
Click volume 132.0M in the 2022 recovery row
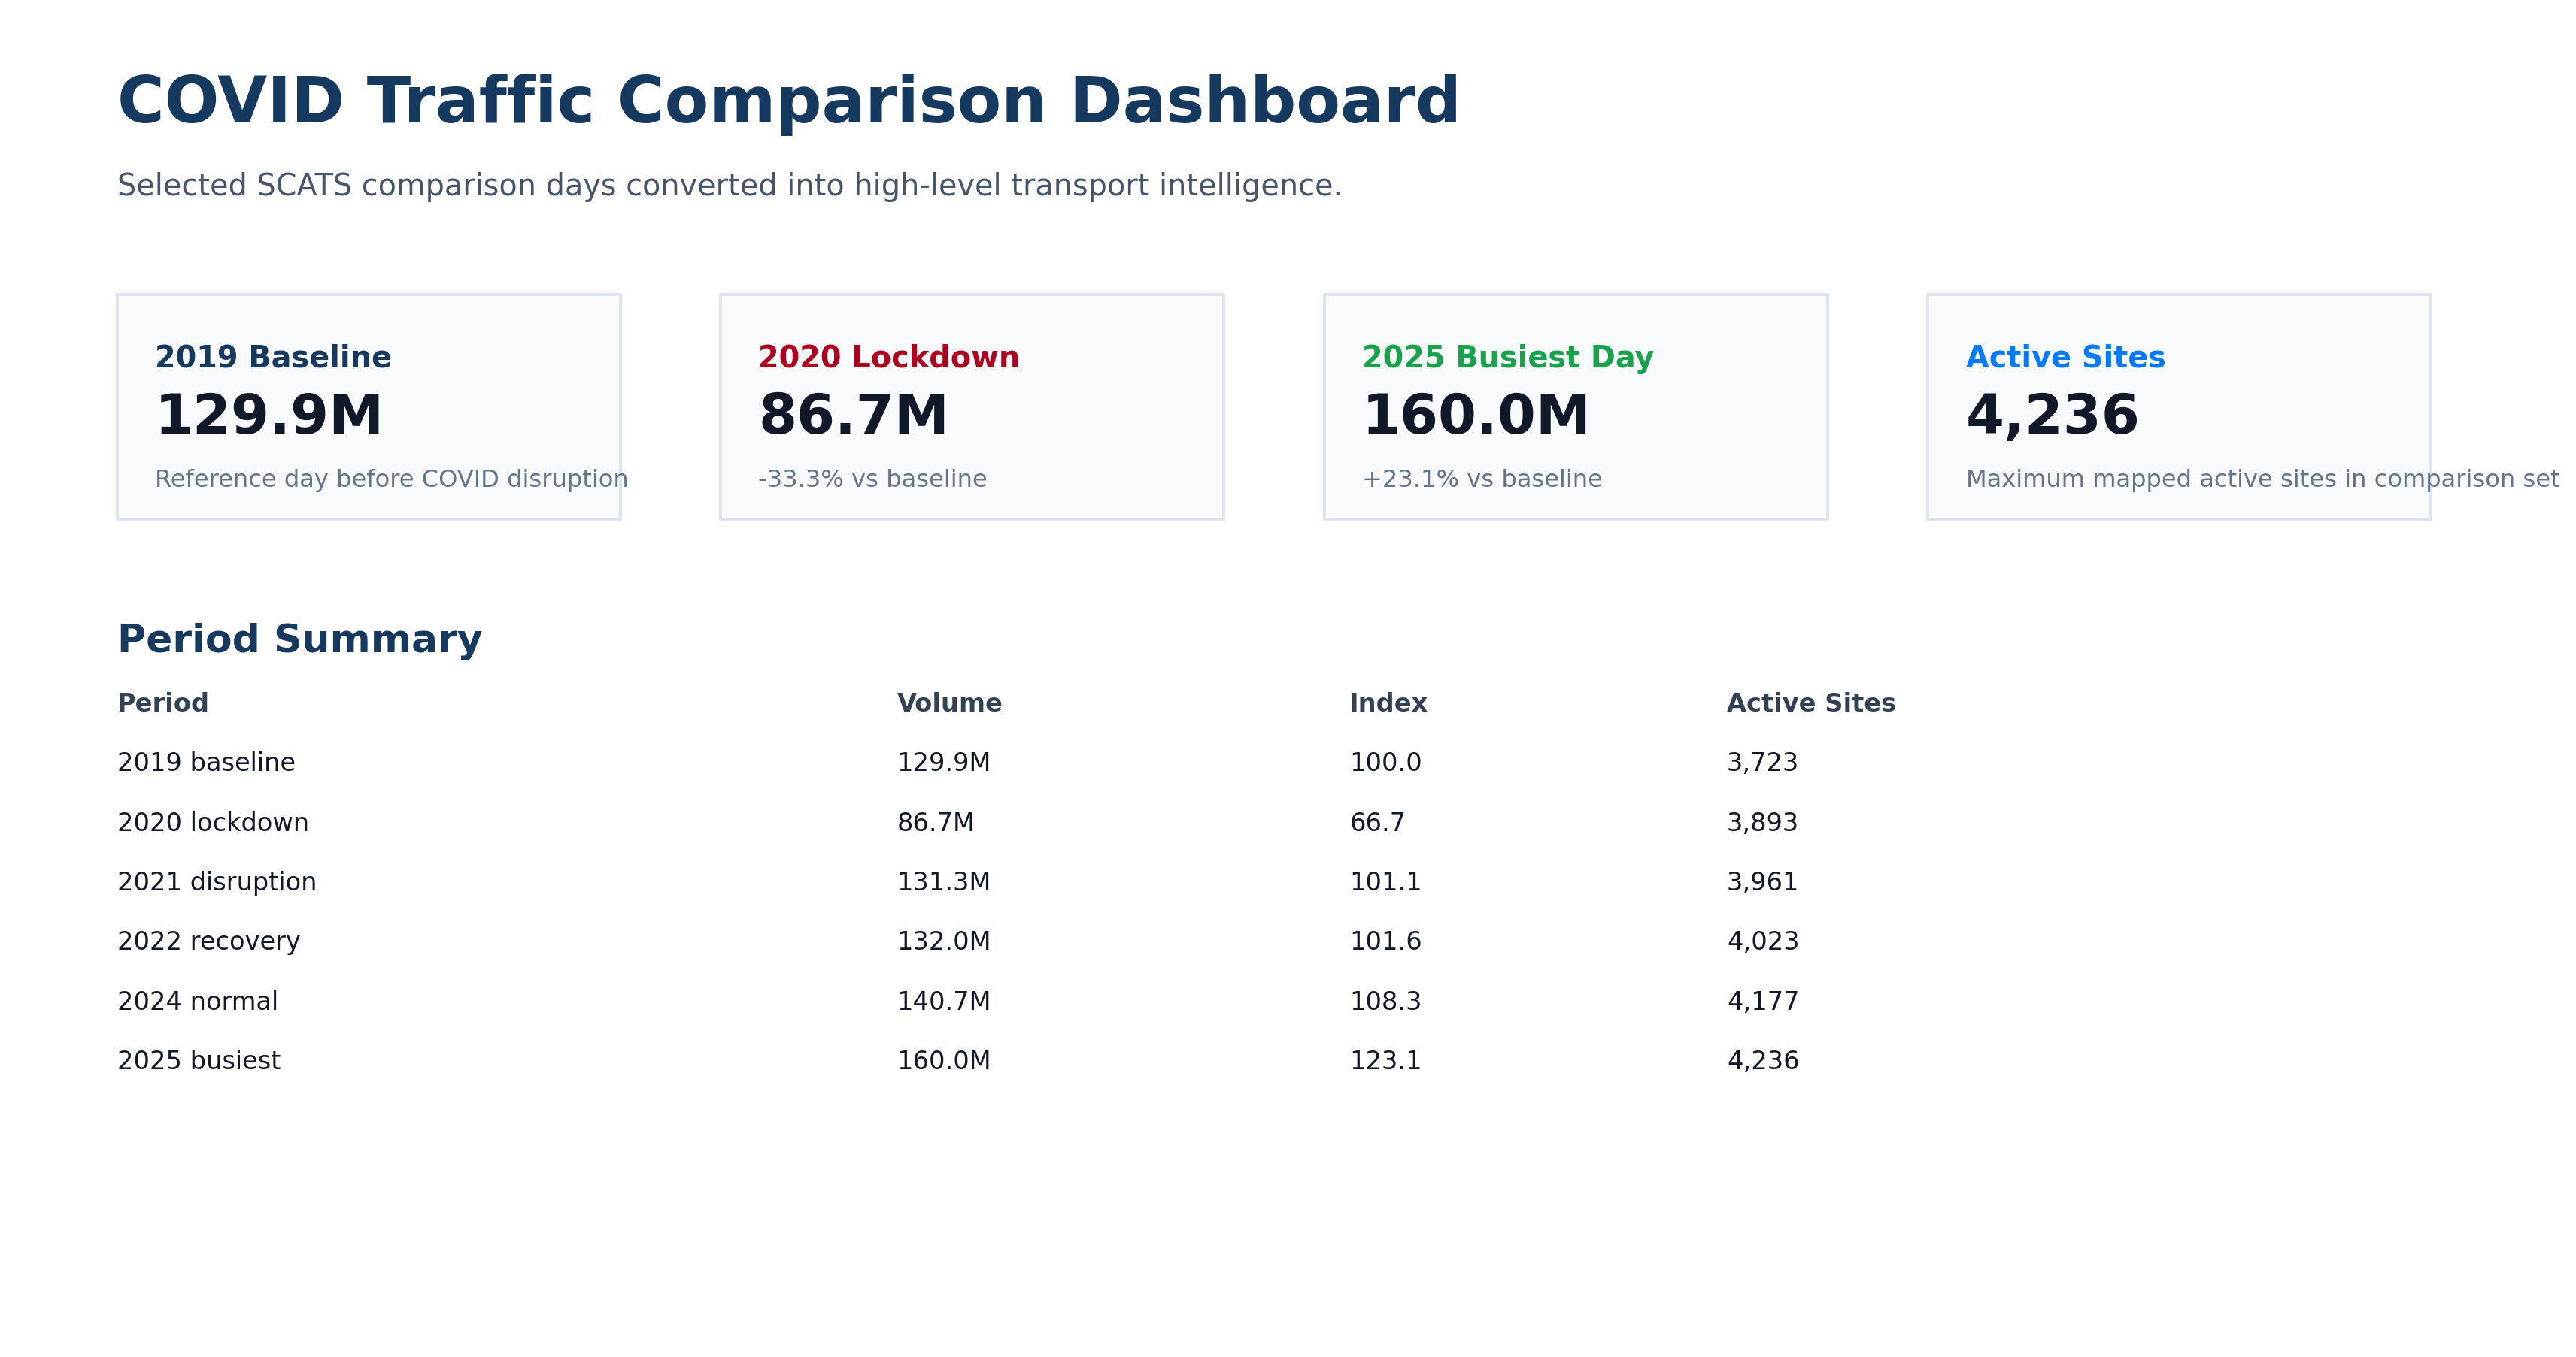[943, 942]
